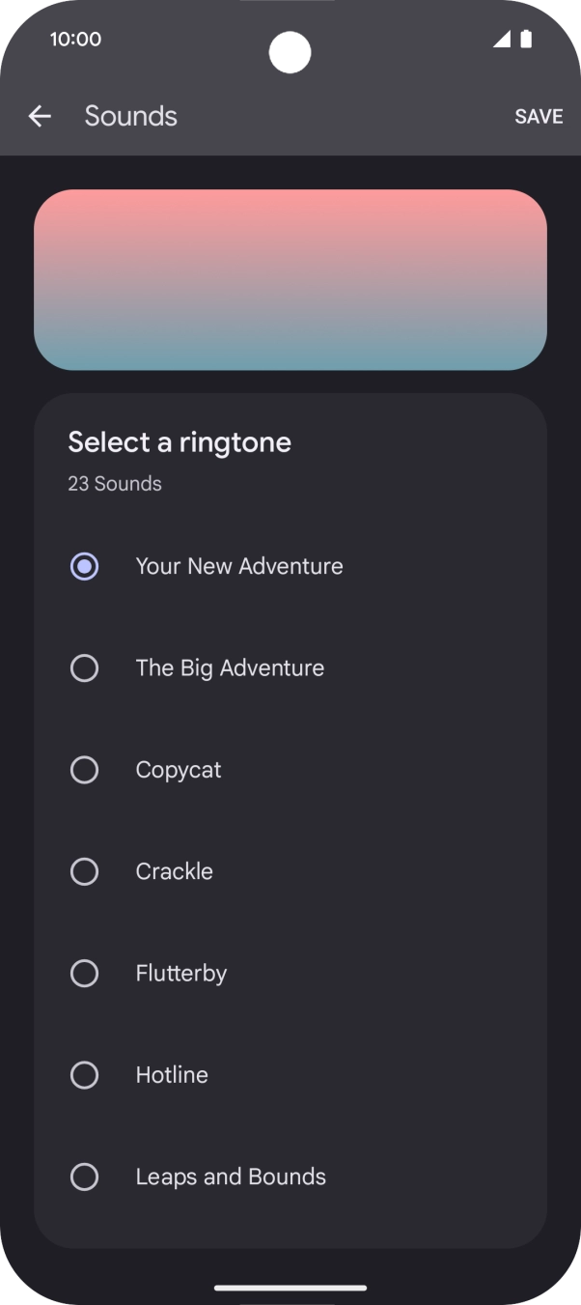Pick Flutterby from the ringtone list

84,973
